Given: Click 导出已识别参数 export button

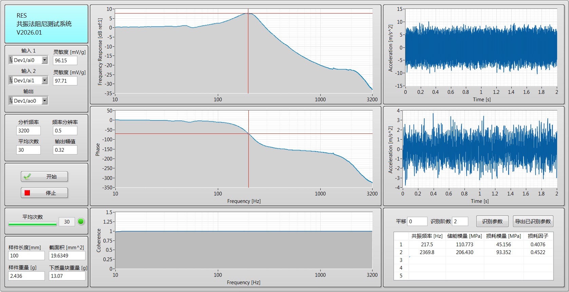Looking at the screenshot, I should (x=533, y=221).
